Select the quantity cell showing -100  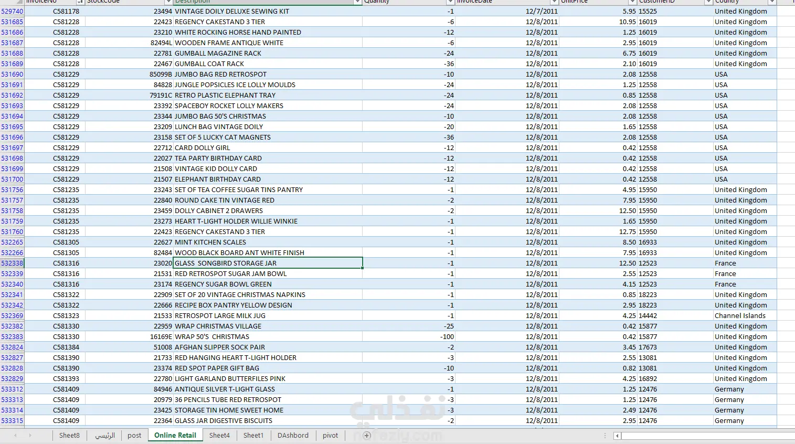click(x=409, y=336)
